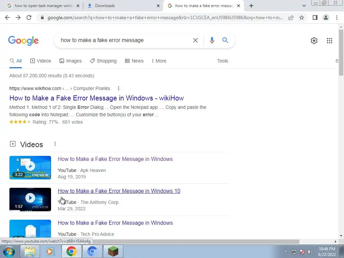Open site info via the lock icon
This screenshot has width=344, height=258.
coord(42,17)
